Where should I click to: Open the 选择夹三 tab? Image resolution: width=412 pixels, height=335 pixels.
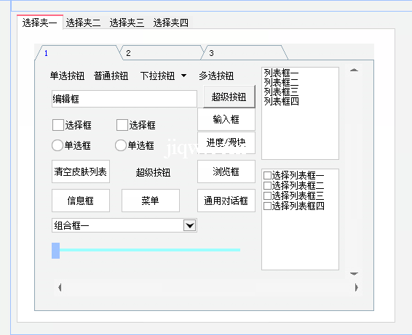(127, 23)
